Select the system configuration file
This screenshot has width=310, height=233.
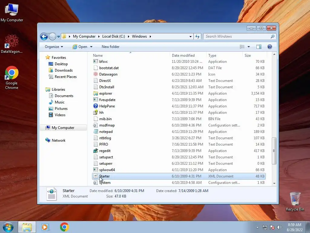pyautogui.click(x=179, y=182)
